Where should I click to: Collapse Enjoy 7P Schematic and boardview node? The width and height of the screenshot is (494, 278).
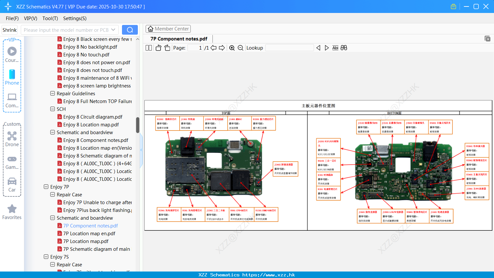pos(53,218)
